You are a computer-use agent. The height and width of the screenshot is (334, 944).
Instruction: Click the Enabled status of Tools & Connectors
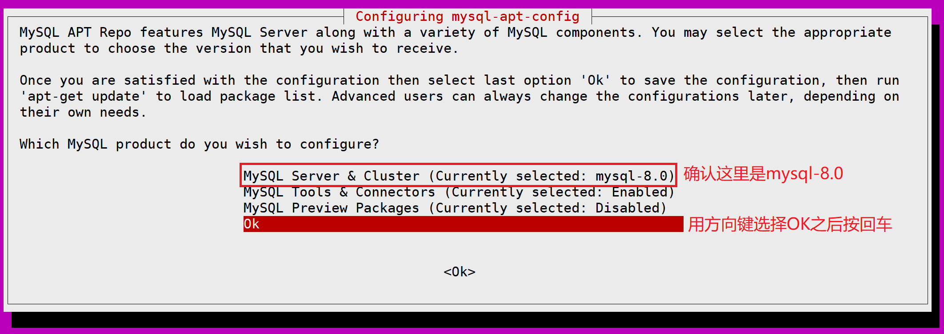point(640,192)
